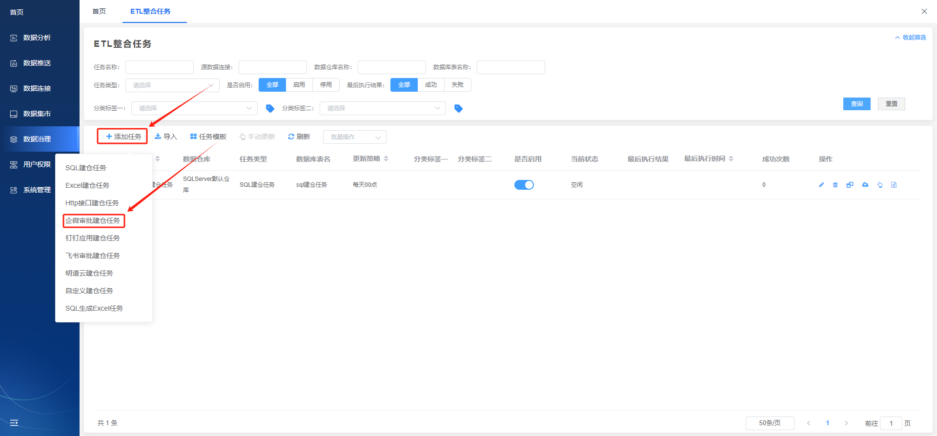Run the task manually via the hand icon
This screenshot has height=436, width=937.
[x=880, y=185]
